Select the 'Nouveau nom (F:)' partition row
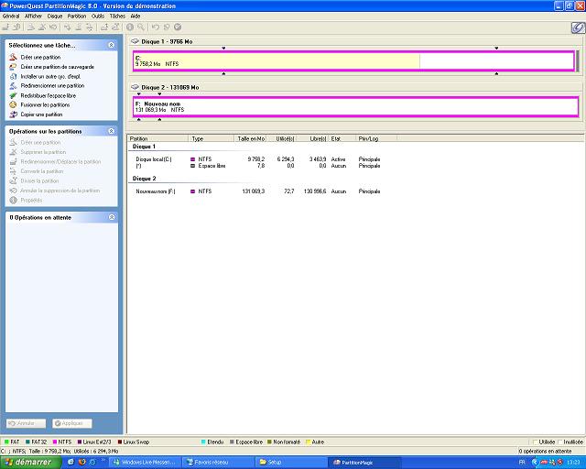586x469 pixels. click(x=157, y=191)
